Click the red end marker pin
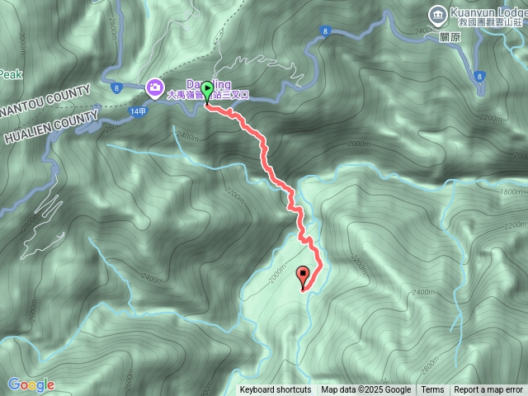528x396 pixels. click(x=304, y=278)
